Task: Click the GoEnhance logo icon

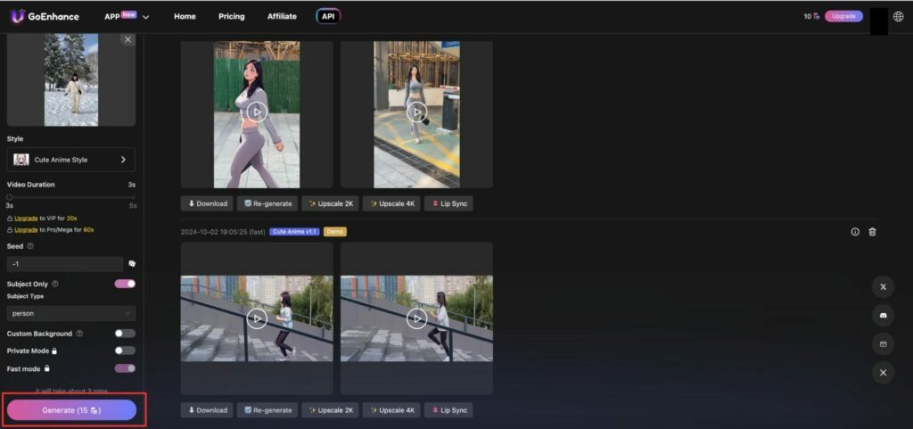Action: click(17, 16)
